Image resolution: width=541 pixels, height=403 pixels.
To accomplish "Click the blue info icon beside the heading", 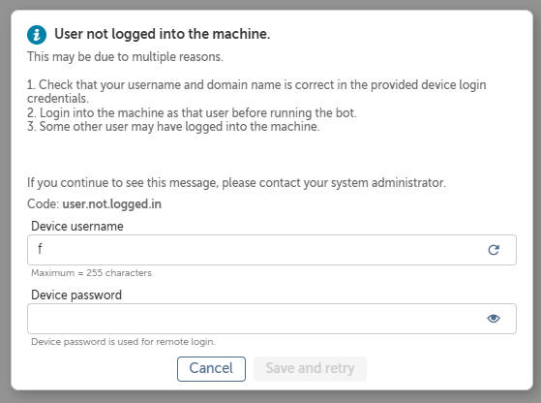I will (x=37, y=35).
